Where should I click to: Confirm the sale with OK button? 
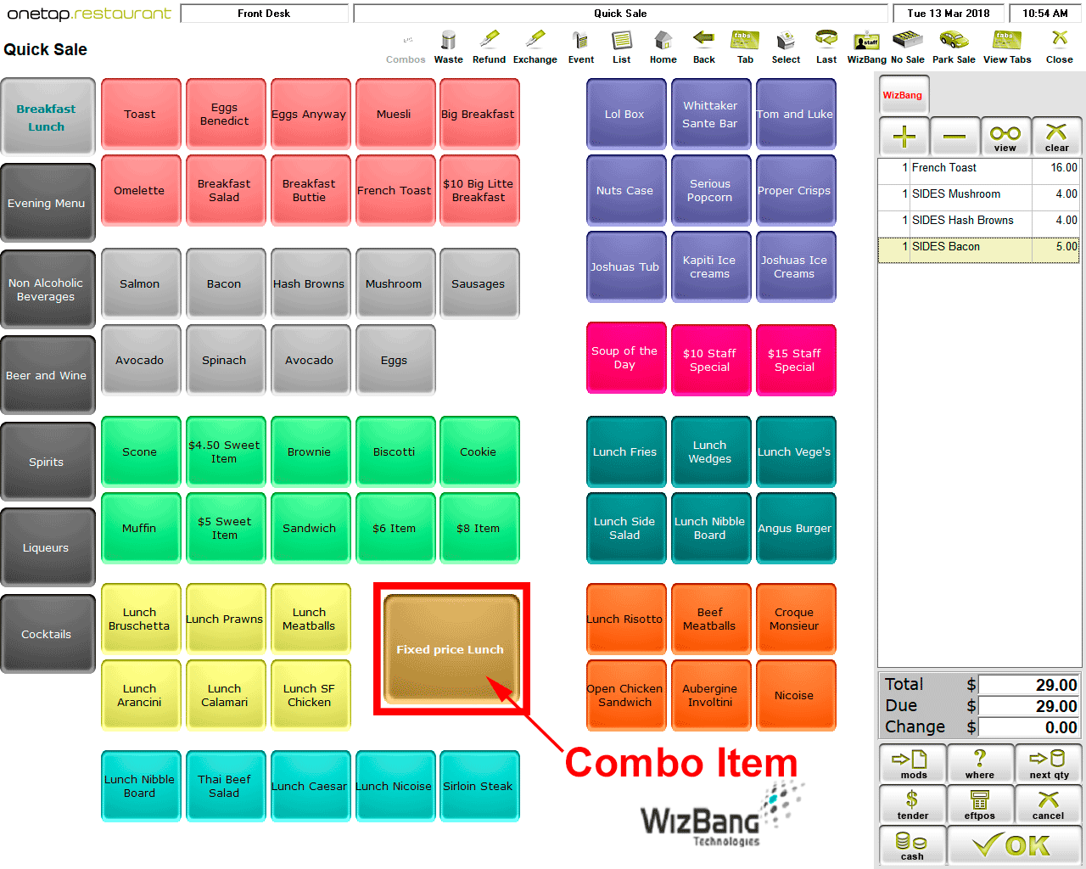pos(1014,845)
